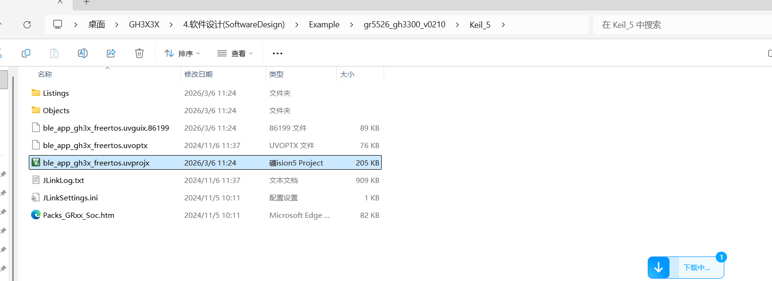772x281 pixels.
Task: Click the 在 Keil_5 中搜索 search box
Action: click(x=680, y=25)
